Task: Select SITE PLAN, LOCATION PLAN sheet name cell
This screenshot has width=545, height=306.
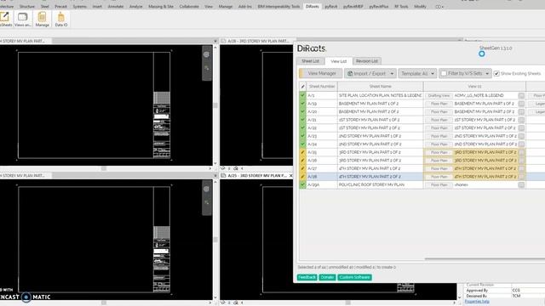Action: pyautogui.click(x=381, y=95)
